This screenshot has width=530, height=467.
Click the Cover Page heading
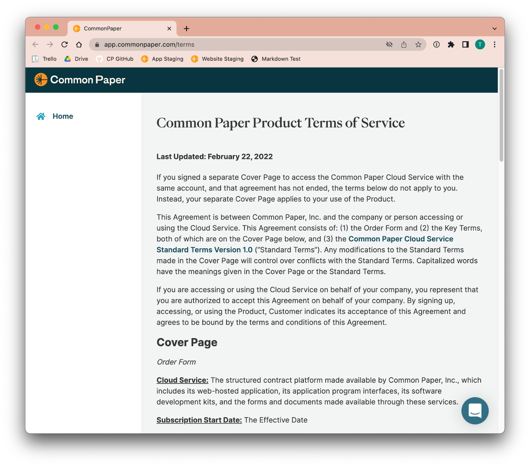point(187,342)
